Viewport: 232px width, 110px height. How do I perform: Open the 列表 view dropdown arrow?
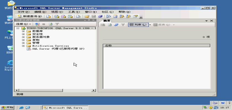150,25
